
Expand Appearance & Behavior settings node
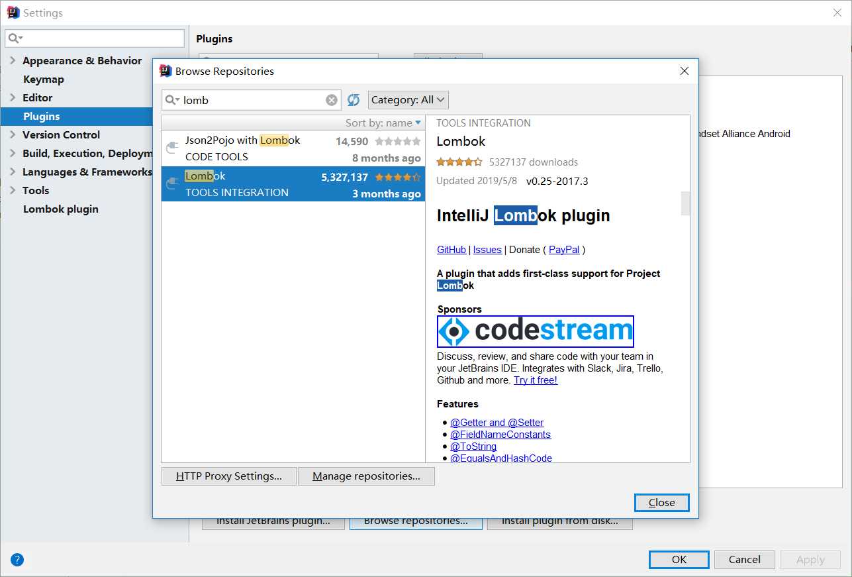[13, 60]
